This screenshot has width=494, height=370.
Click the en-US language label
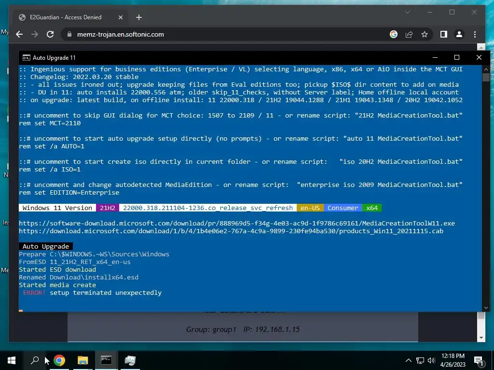coord(310,208)
